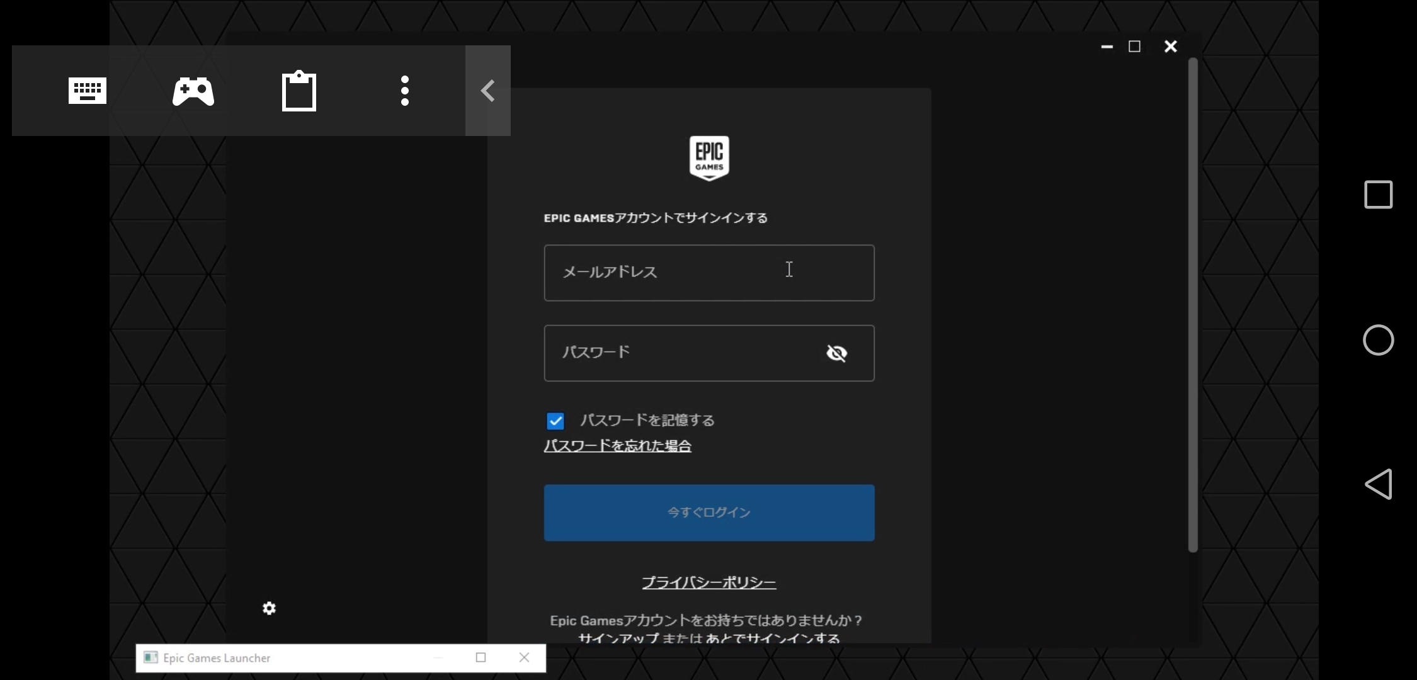
Task: Focus the パスワード password field
Action: (x=709, y=353)
